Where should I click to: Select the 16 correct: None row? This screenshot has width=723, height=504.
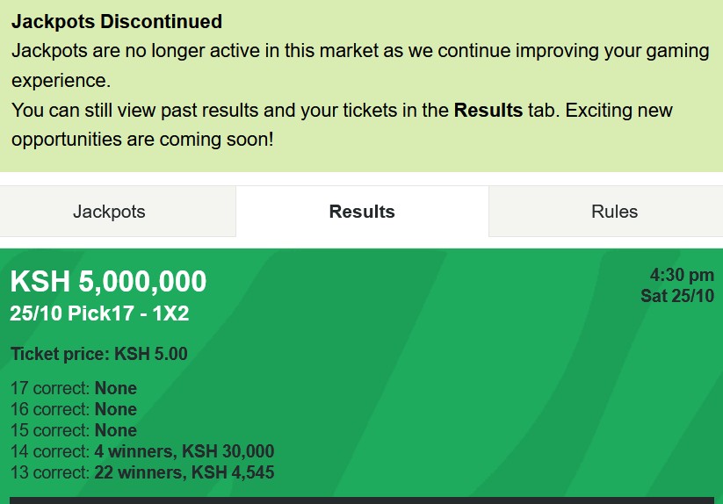click(x=74, y=409)
